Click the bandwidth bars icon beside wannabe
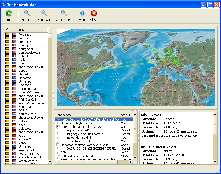221x174 pixels. [7, 85]
